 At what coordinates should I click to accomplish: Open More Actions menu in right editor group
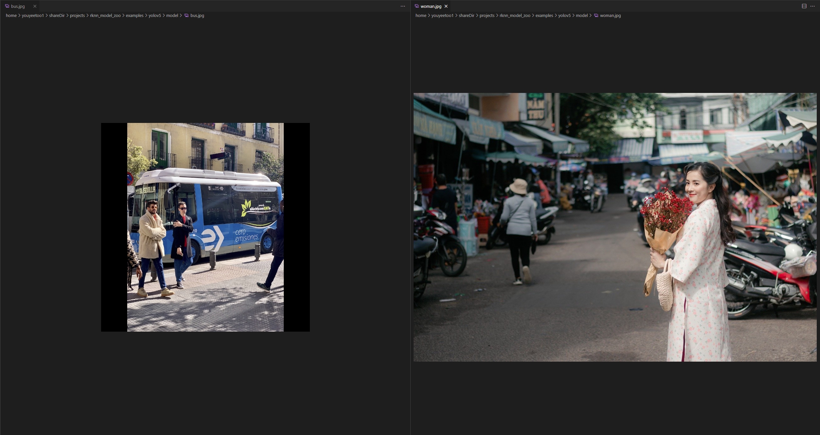[812, 6]
